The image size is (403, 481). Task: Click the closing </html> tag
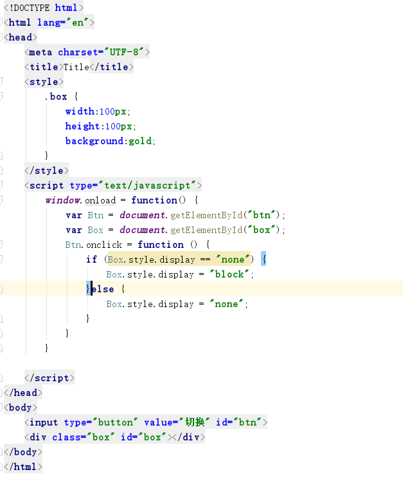point(23,467)
